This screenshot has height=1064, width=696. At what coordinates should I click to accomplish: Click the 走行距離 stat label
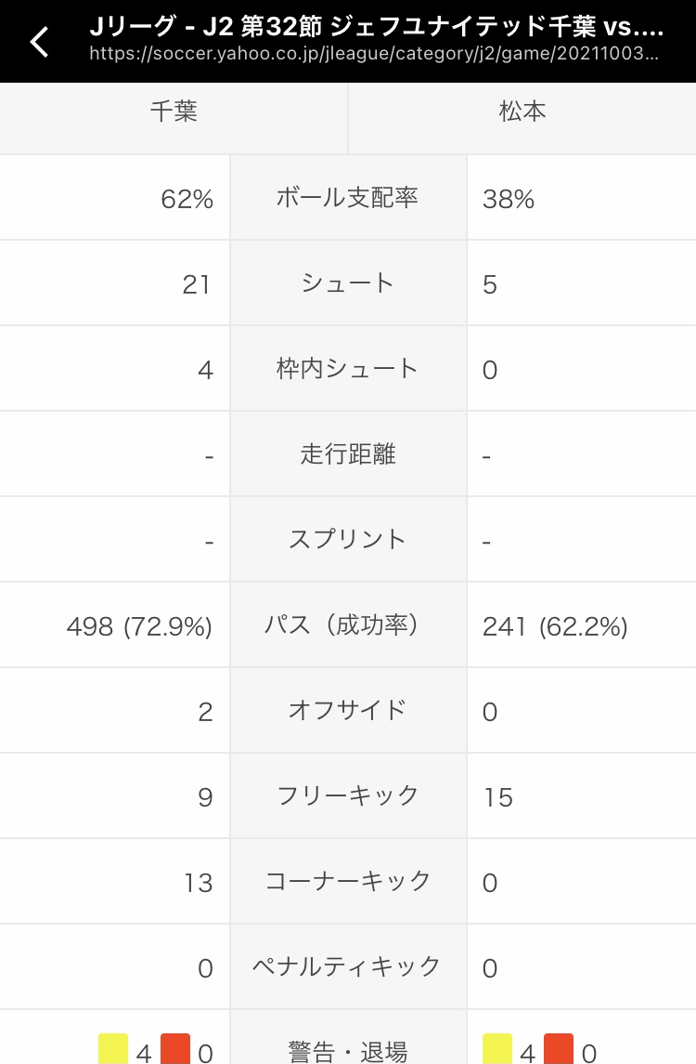[x=348, y=454]
